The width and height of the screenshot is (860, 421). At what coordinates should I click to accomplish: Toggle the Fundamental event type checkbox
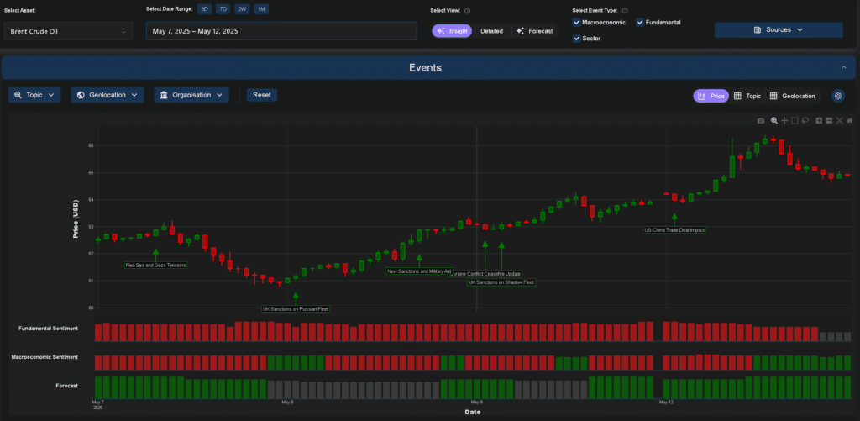[639, 23]
